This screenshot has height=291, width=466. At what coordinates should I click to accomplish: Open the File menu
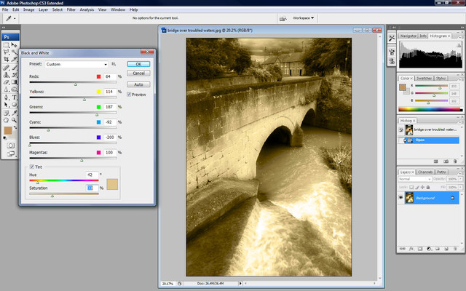5,9
